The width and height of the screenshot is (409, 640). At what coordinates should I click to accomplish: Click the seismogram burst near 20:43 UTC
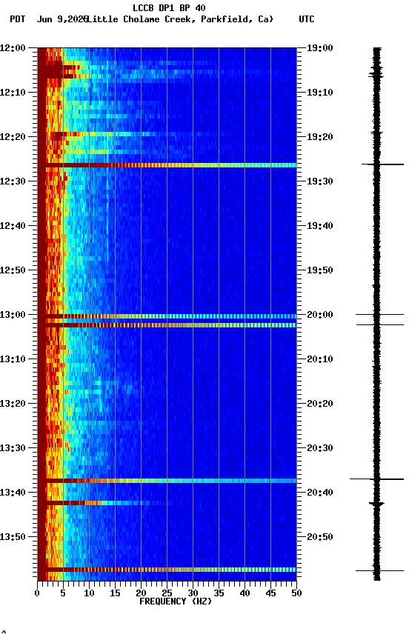[376, 504]
